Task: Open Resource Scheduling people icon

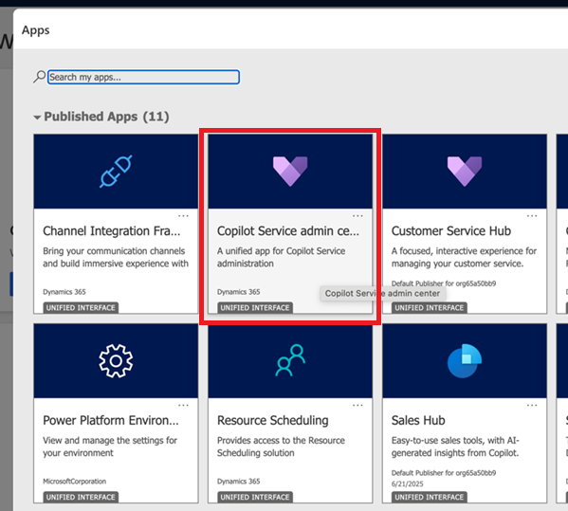Action: [290, 360]
